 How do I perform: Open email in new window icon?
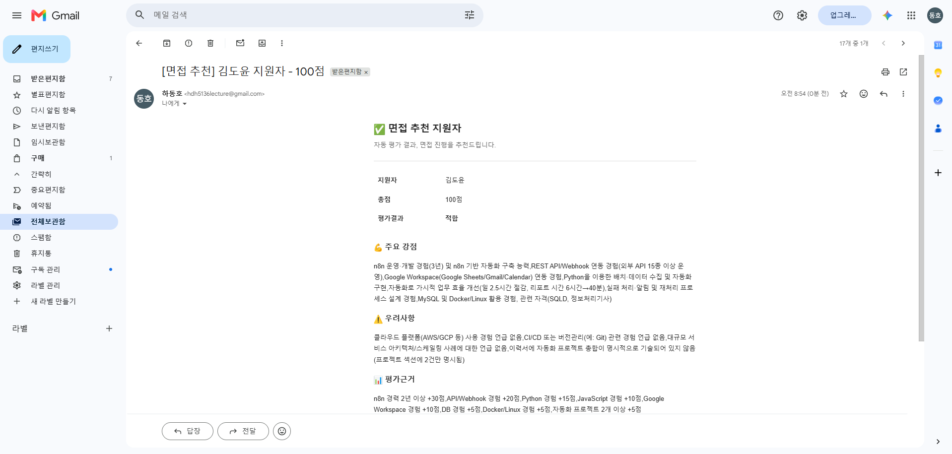pyautogui.click(x=903, y=72)
